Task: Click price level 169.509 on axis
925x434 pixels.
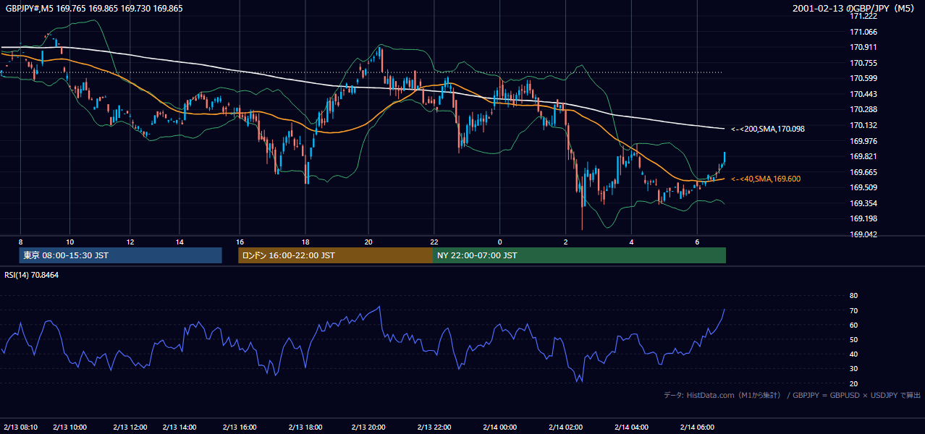Action: (x=863, y=187)
